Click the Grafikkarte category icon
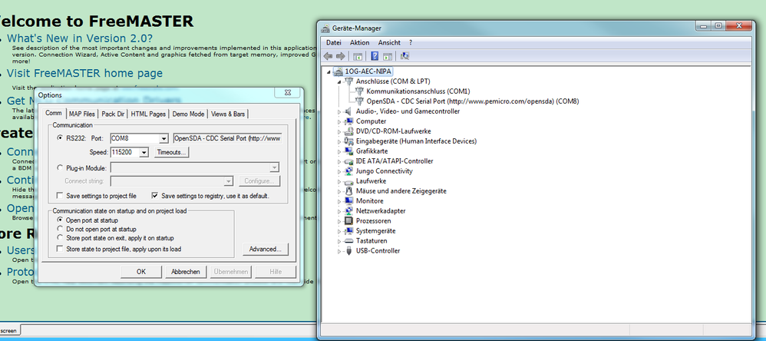The height and width of the screenshot is (341, 766). point(348,151)
